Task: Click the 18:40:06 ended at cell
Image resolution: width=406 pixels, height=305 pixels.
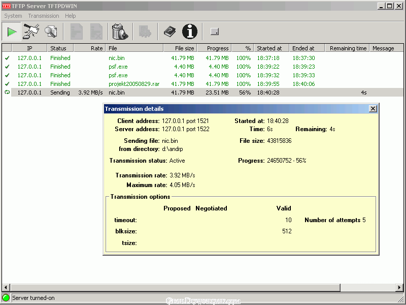Action: (303, 84)
